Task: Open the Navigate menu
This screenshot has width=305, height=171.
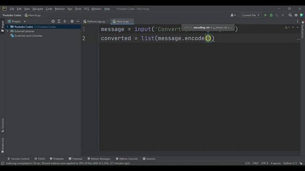Action: coord(38,9)
